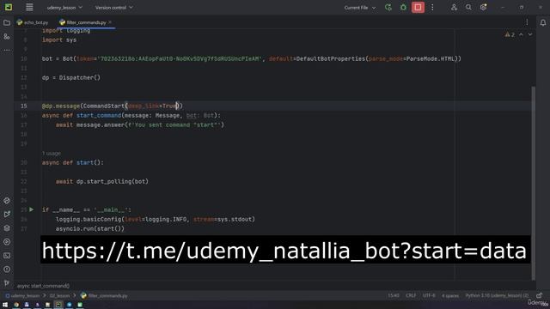Open the main hamburger menu

point(29,8)
